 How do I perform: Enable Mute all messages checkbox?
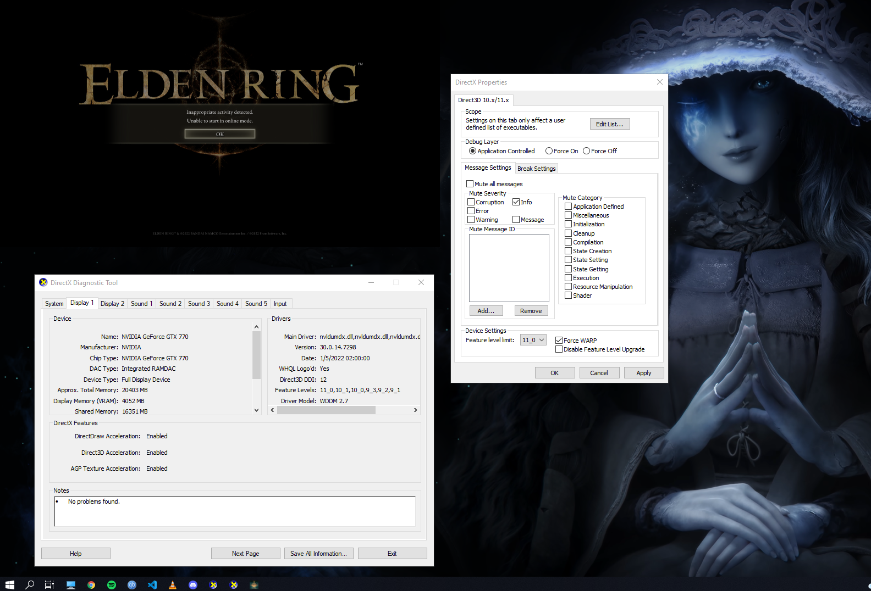click(470, 184)
